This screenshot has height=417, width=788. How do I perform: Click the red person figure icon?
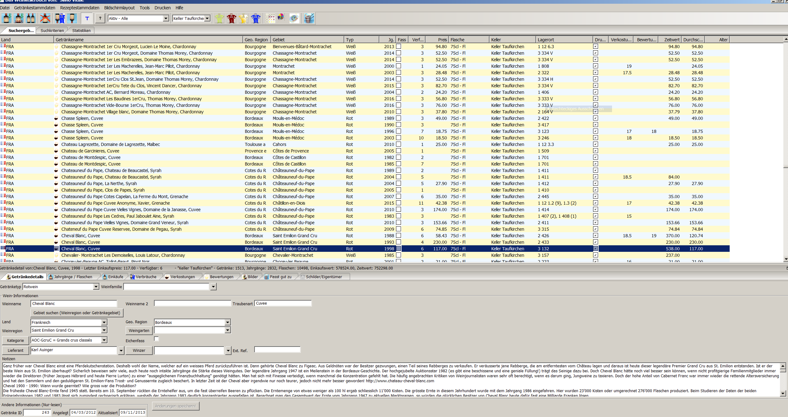pos(231,18)
